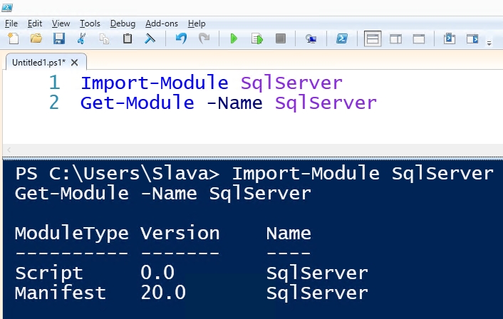Clear the console pane icon
This screenshot has width=503, height=319.
click(x=150, y=38)
